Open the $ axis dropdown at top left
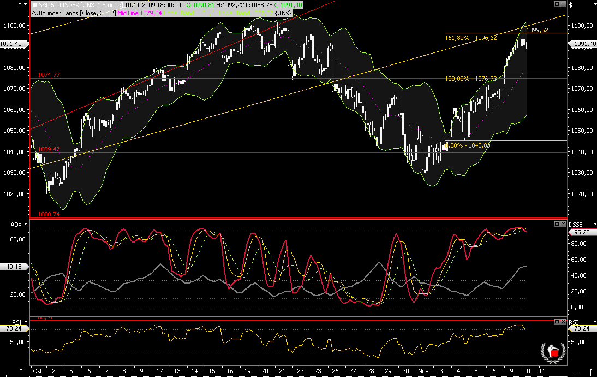 pyautogui.click(x=26, y=4)
